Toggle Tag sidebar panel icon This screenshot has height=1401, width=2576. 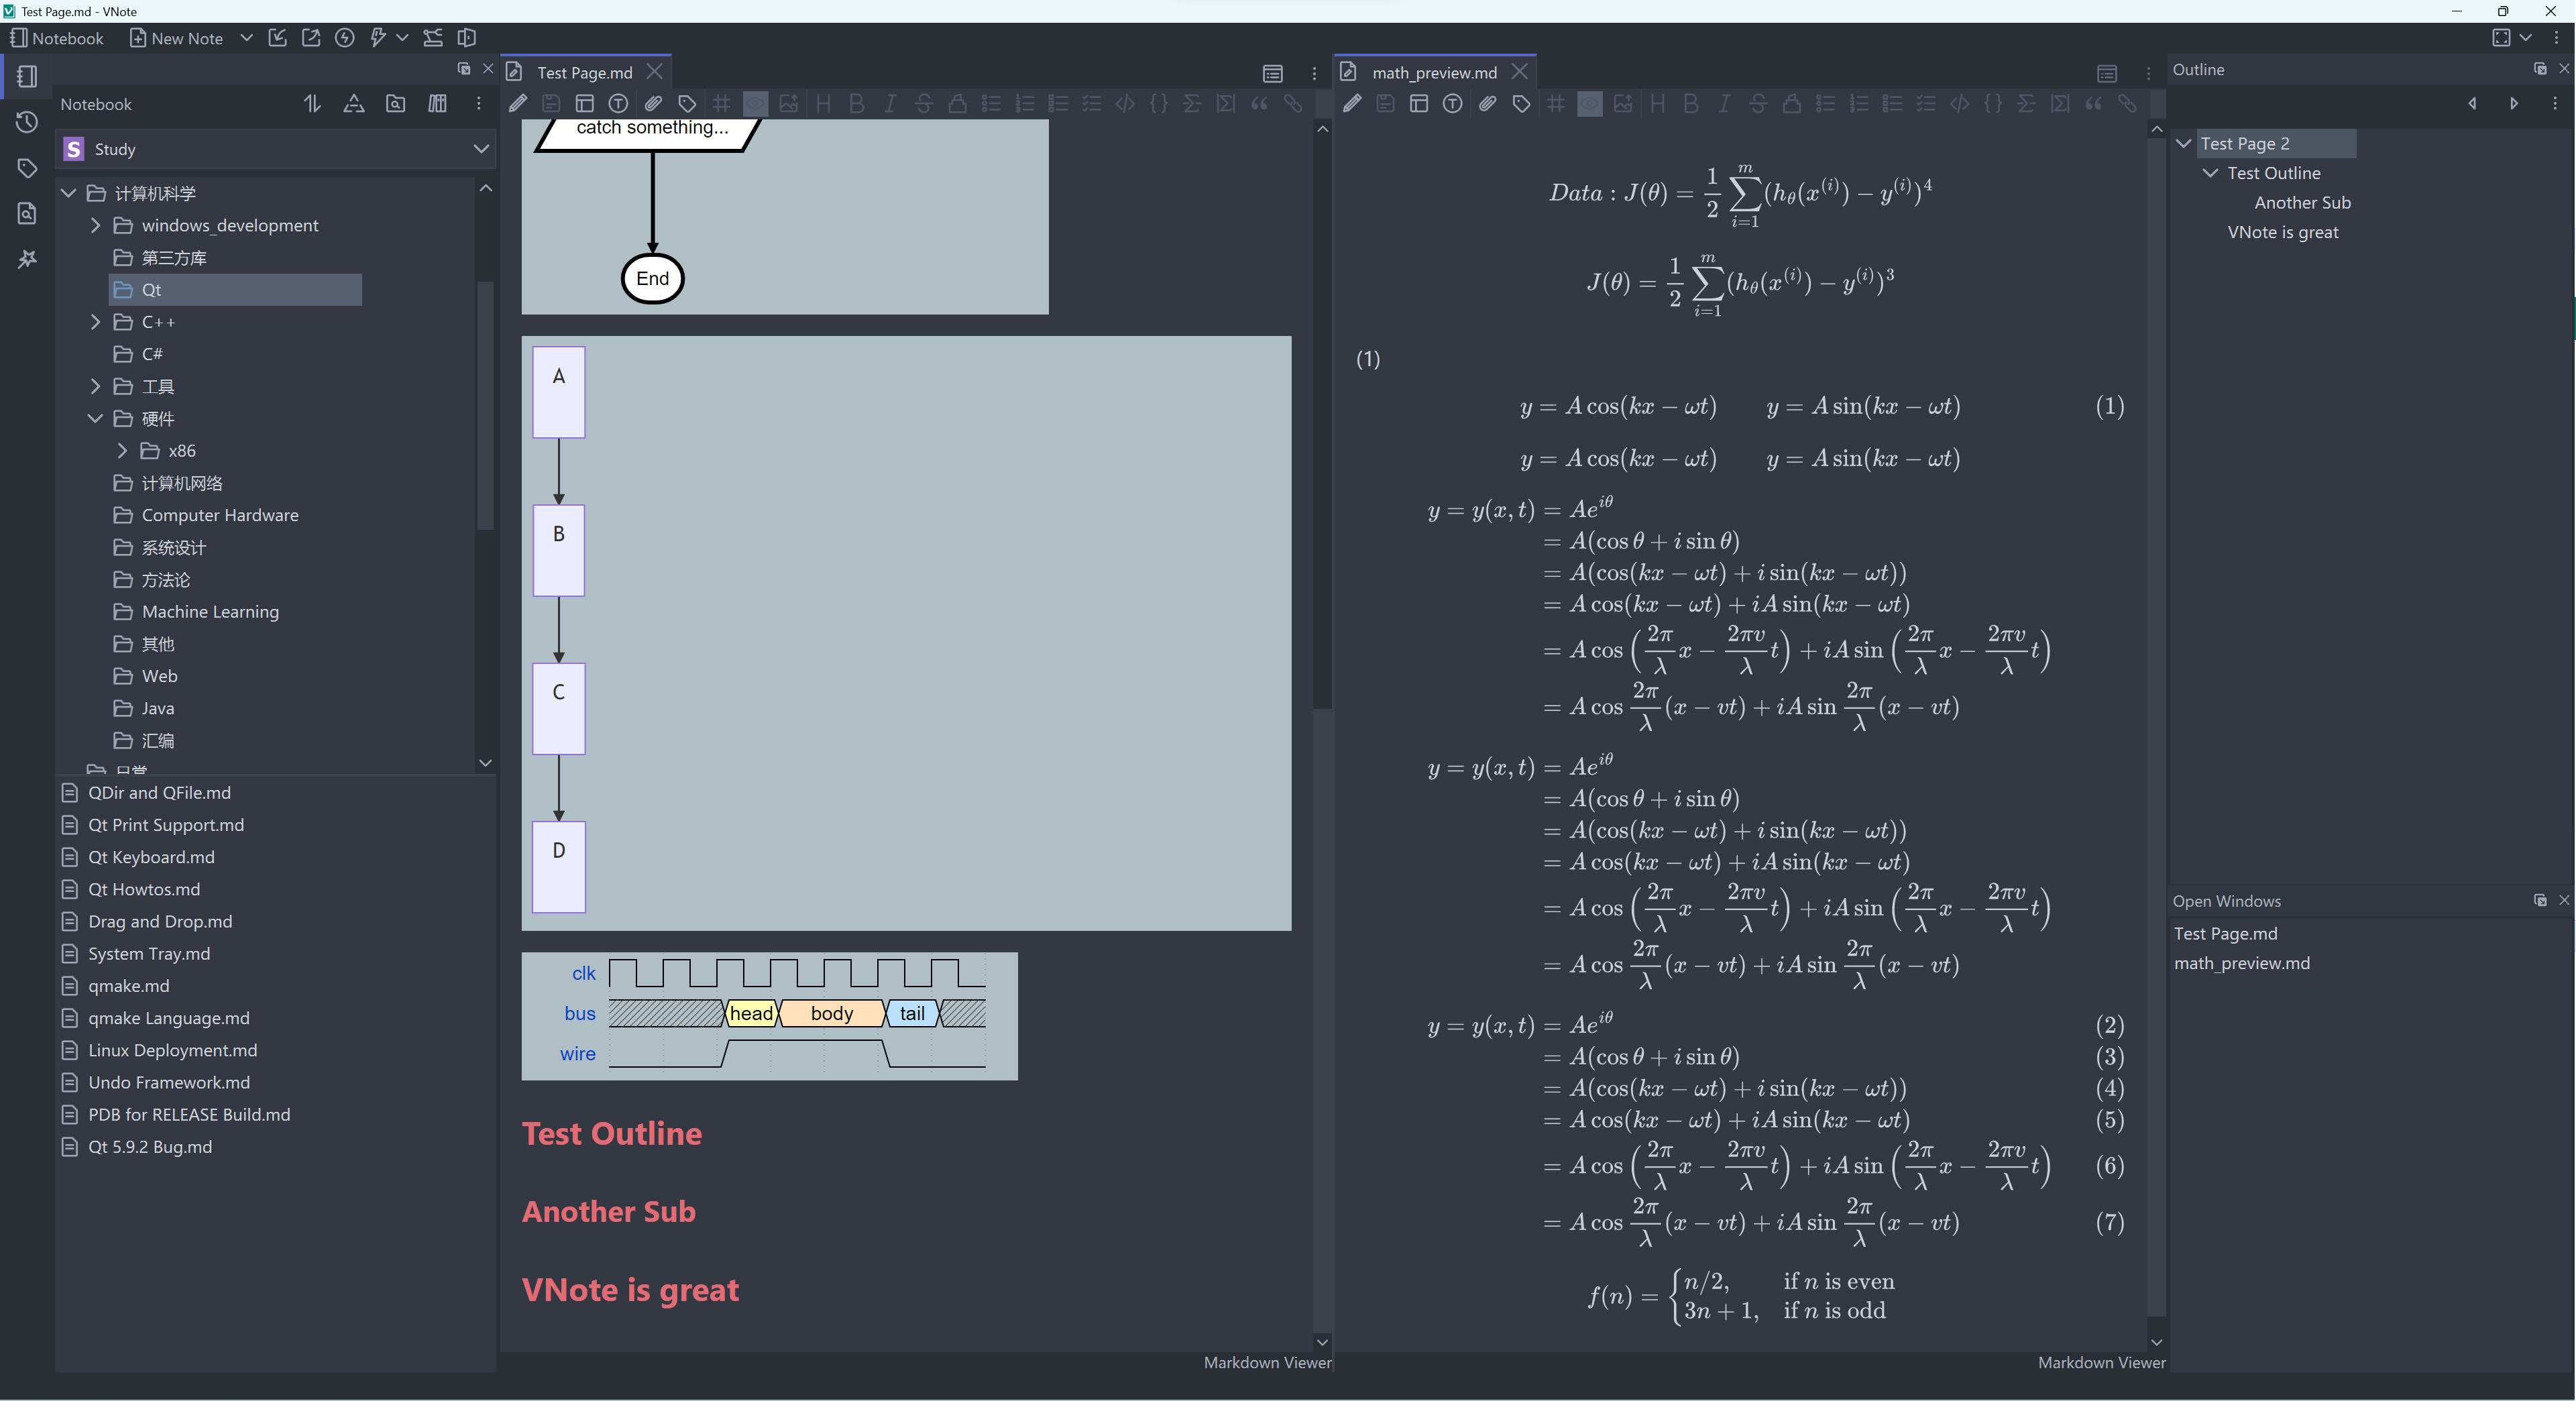coord(27,168)
